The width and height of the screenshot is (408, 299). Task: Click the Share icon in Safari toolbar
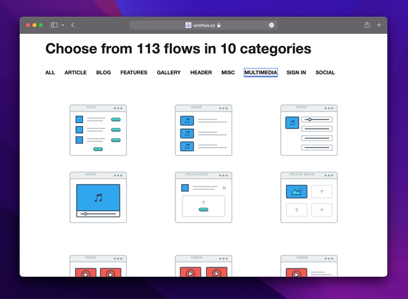[367, 25]
